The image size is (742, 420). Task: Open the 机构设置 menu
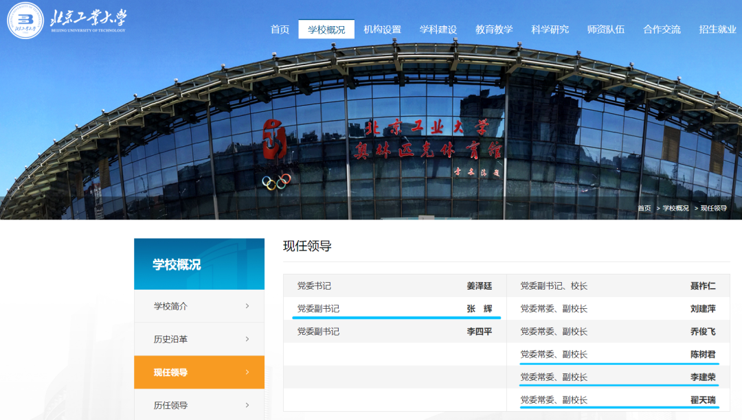click(383, 30)
